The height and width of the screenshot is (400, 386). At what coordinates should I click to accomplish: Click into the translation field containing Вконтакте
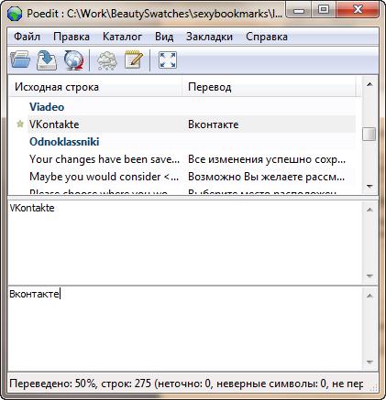[185, 329]
